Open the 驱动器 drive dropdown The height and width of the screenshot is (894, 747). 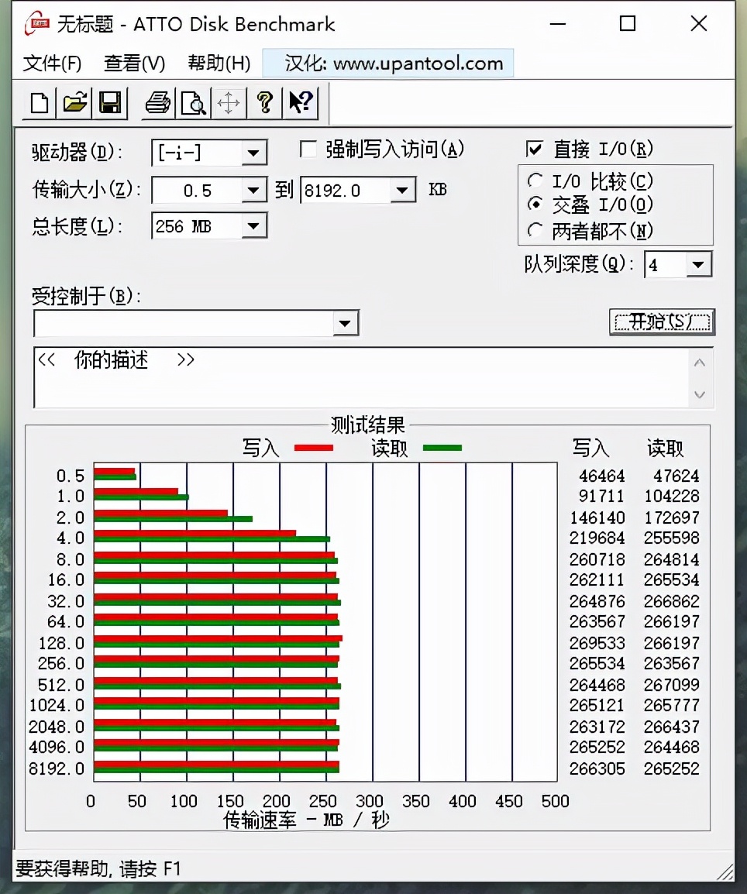click(x=254, y=153)
